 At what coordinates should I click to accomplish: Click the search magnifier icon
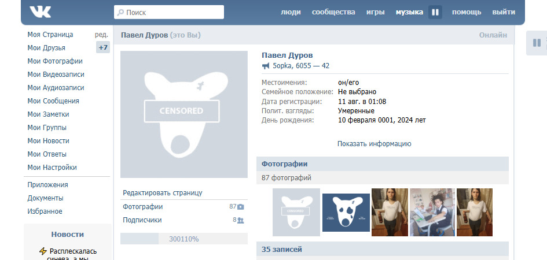(x=120, y=13)
